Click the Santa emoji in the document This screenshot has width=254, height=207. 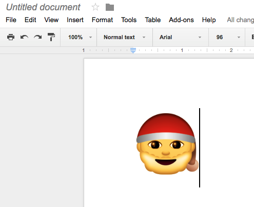(x=167, y=144)
